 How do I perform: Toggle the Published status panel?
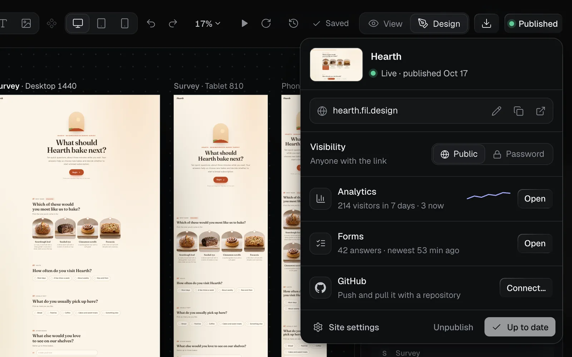(x=533, y=24)
